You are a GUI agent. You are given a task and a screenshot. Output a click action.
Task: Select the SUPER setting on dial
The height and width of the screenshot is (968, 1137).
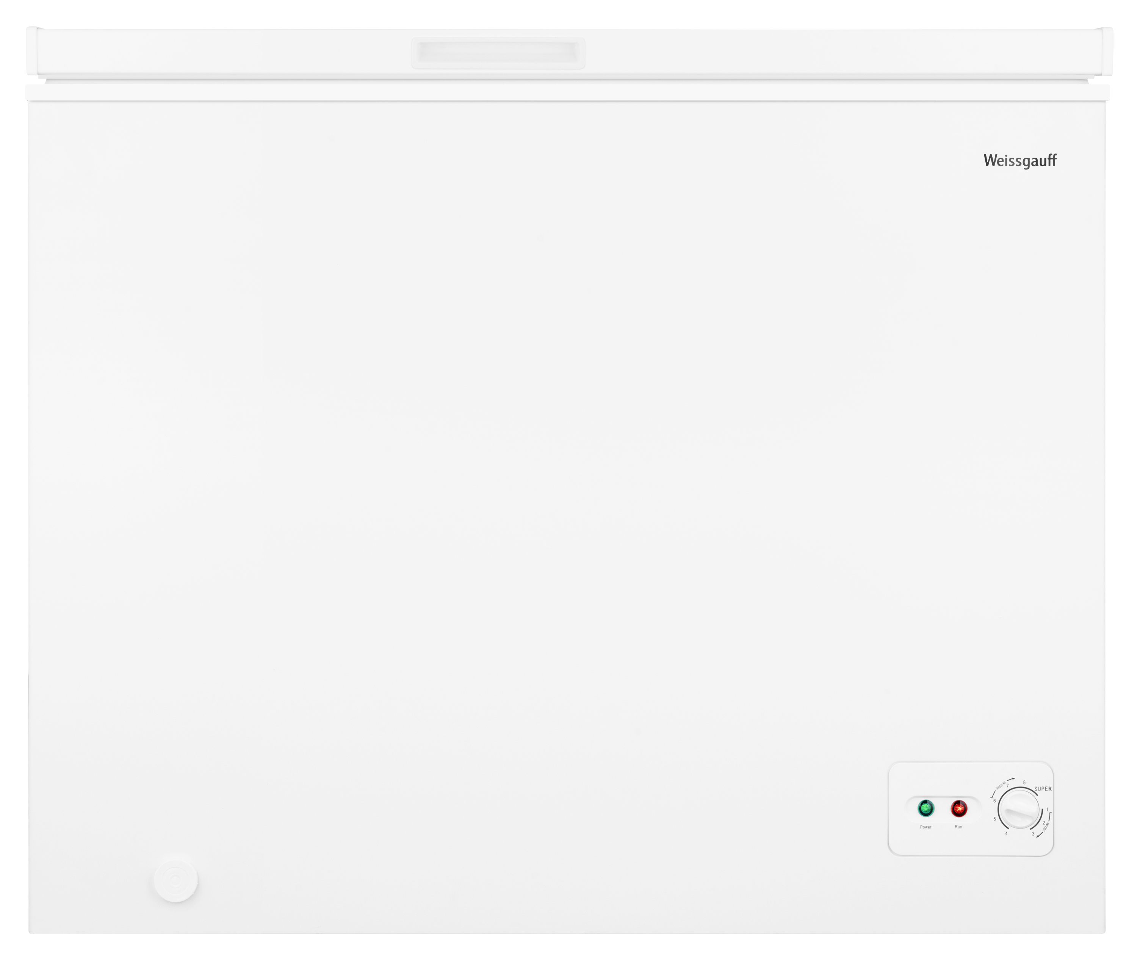(1043, 789)
